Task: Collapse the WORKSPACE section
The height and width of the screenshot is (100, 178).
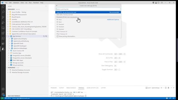Action: [x=7, y=68]
